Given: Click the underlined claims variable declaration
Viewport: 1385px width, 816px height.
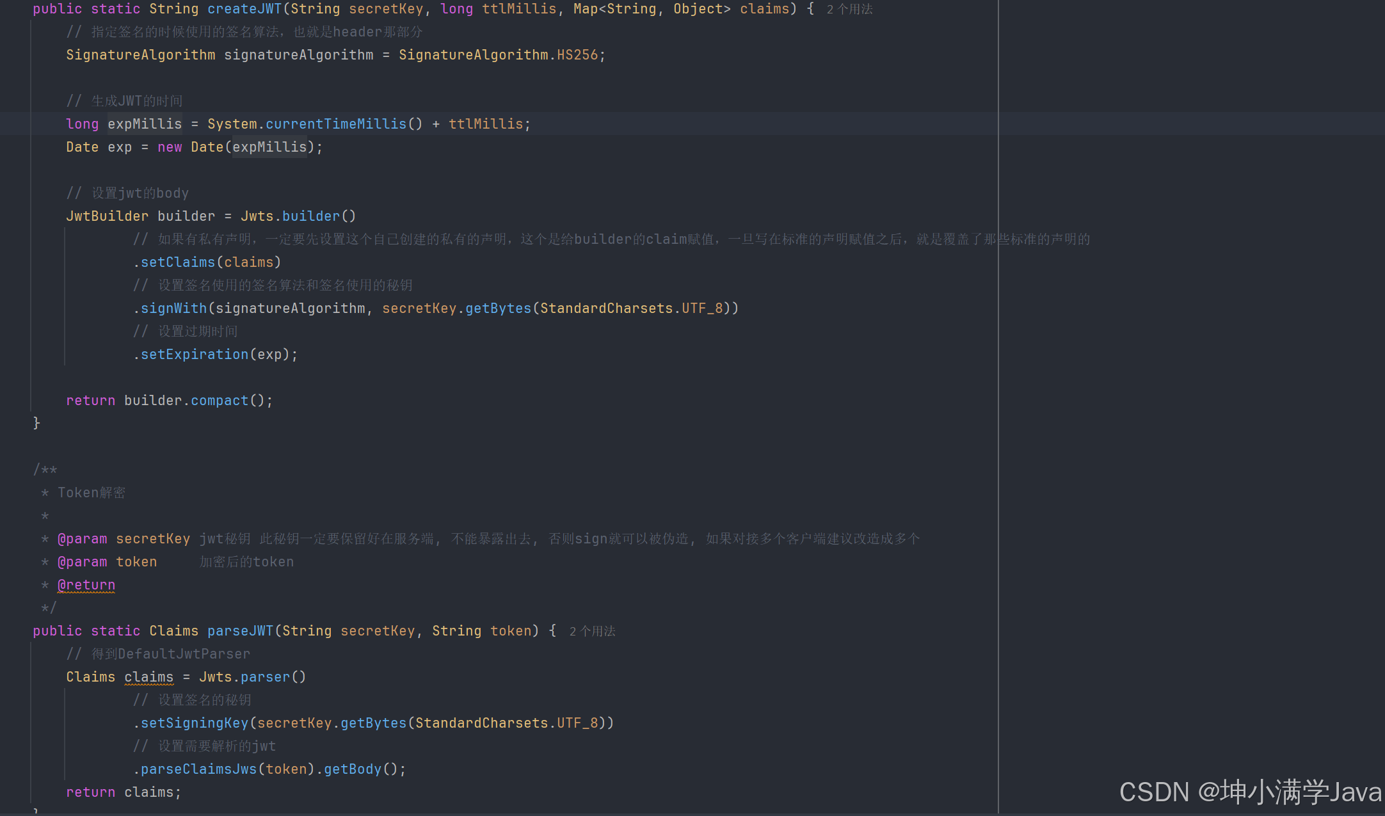Looking at the screenshot, I should pyautogui.click(x=148, y=677).
